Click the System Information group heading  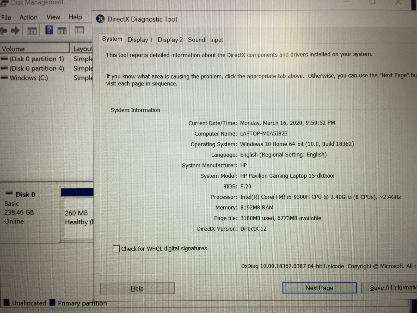click(x=135, y=110)
